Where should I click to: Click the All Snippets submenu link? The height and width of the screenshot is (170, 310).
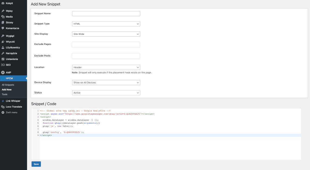coord(8,85)
